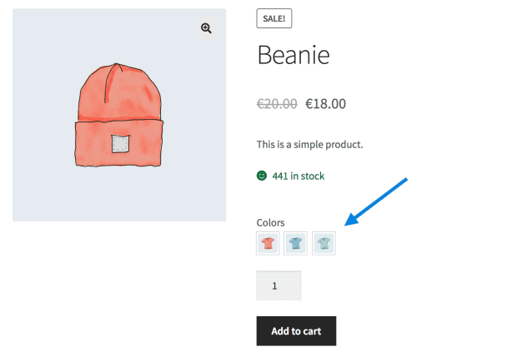517x357 pixels.
Task: Click the empty gray background beside the beanie
Action: pos(42,183)
